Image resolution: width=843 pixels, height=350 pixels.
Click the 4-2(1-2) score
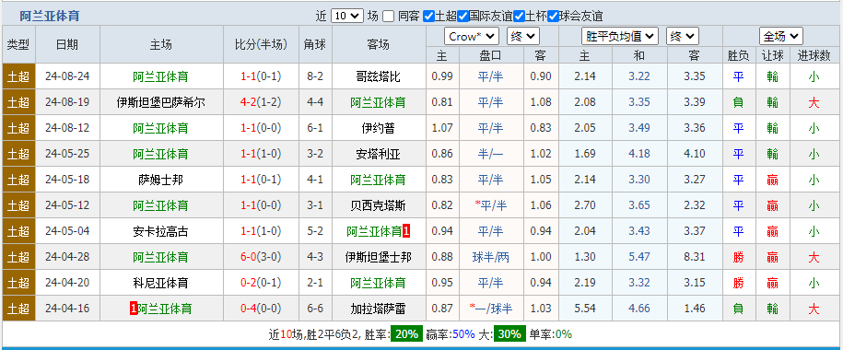tap(261, 102)
